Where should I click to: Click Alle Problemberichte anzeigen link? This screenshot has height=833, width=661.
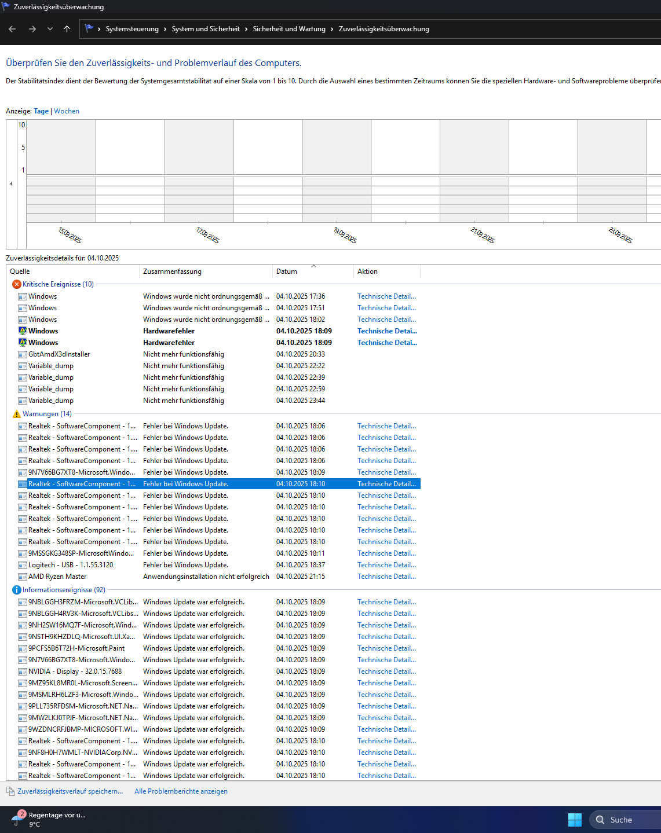coord(181,791)
